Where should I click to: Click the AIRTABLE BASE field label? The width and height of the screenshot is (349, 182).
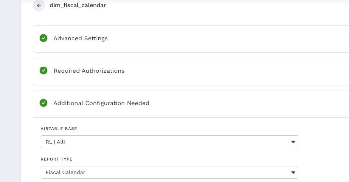click(59, 129)
